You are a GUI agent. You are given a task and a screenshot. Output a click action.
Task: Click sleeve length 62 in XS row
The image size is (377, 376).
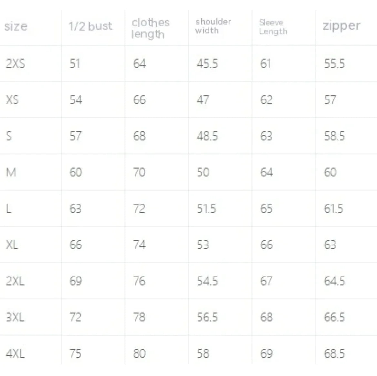[x=266, y=100]
